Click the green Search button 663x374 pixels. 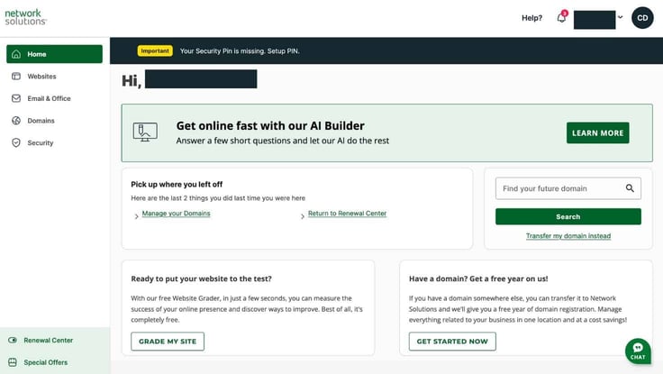pyautogui.click(x=568, y=216)
